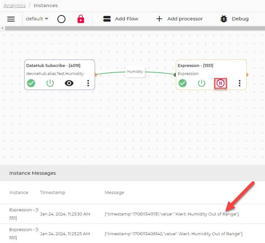
Task: Expand the default flow dropdown
Action: [x=37, y=19]
